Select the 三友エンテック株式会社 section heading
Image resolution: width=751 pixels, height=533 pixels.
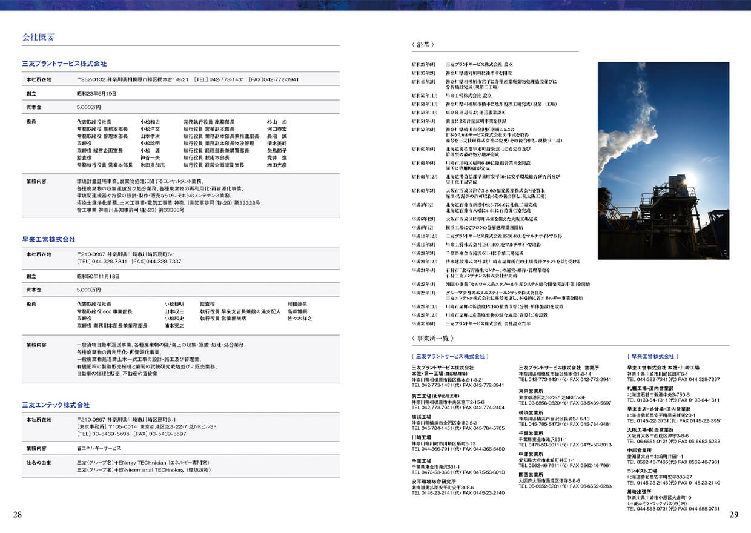56,405
